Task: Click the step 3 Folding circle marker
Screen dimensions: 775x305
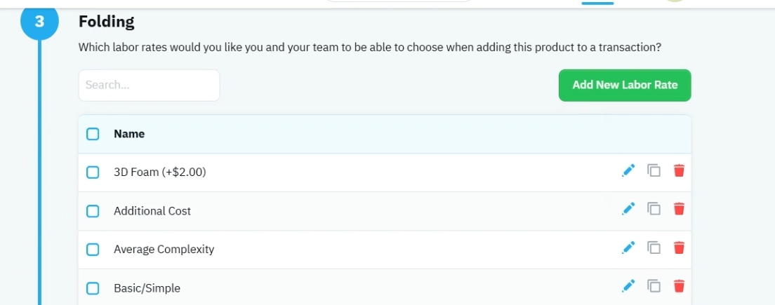Action: coord(39,22)
